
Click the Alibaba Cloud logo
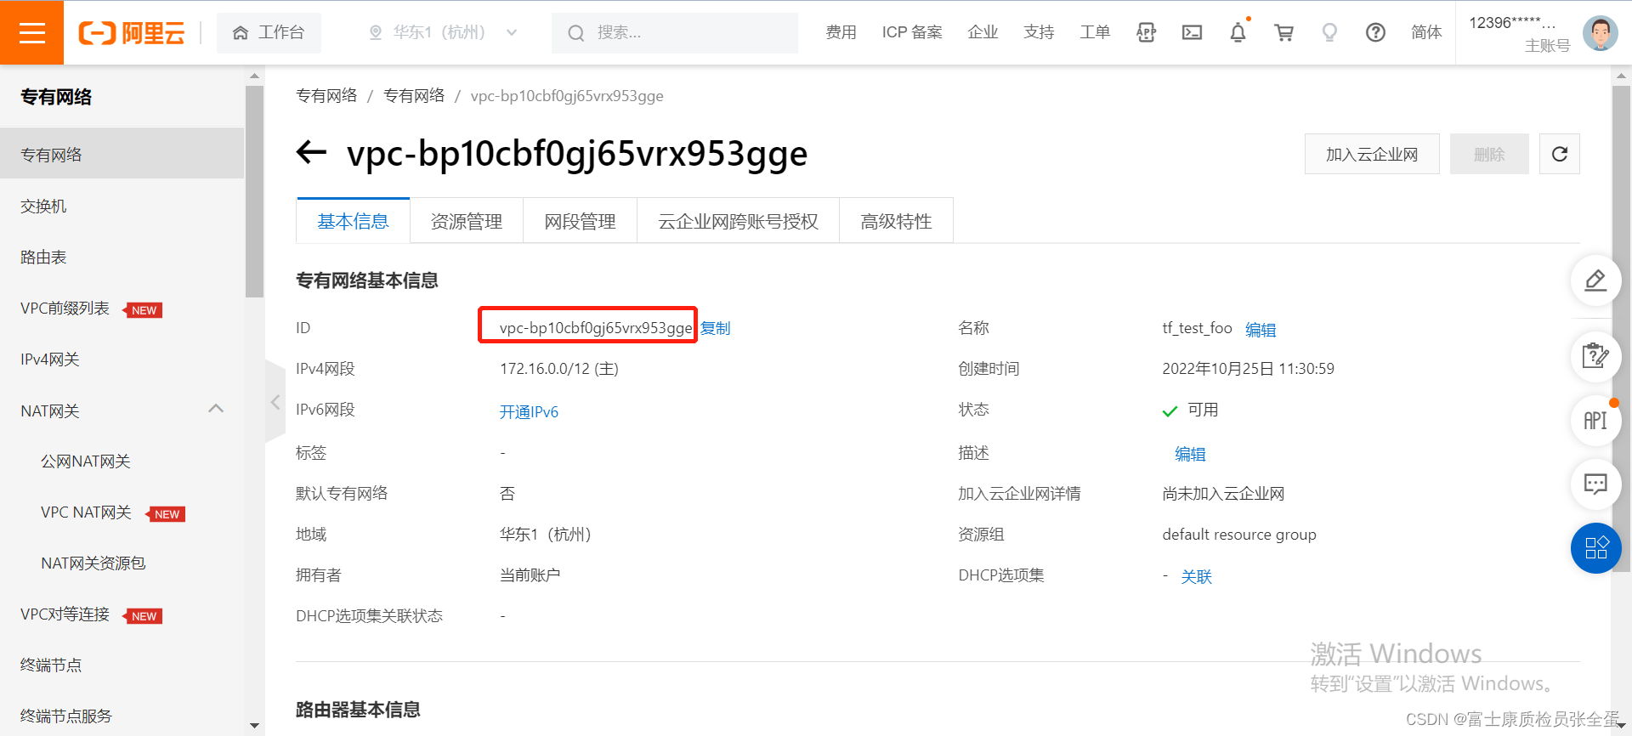pyautogui.click(x=132, y=33)
